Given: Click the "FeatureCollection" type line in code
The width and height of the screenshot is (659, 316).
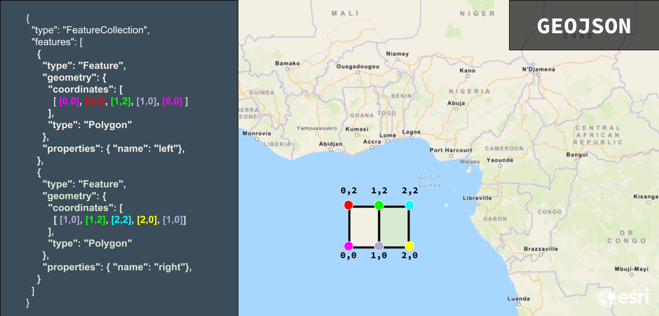Looking at the screenshot, I should click(x=91, y=30).
